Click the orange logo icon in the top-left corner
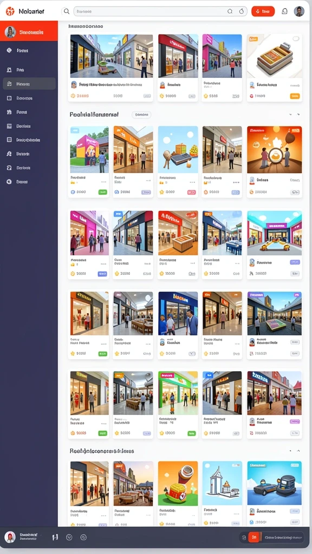312x554 pixels. [10, 11]
